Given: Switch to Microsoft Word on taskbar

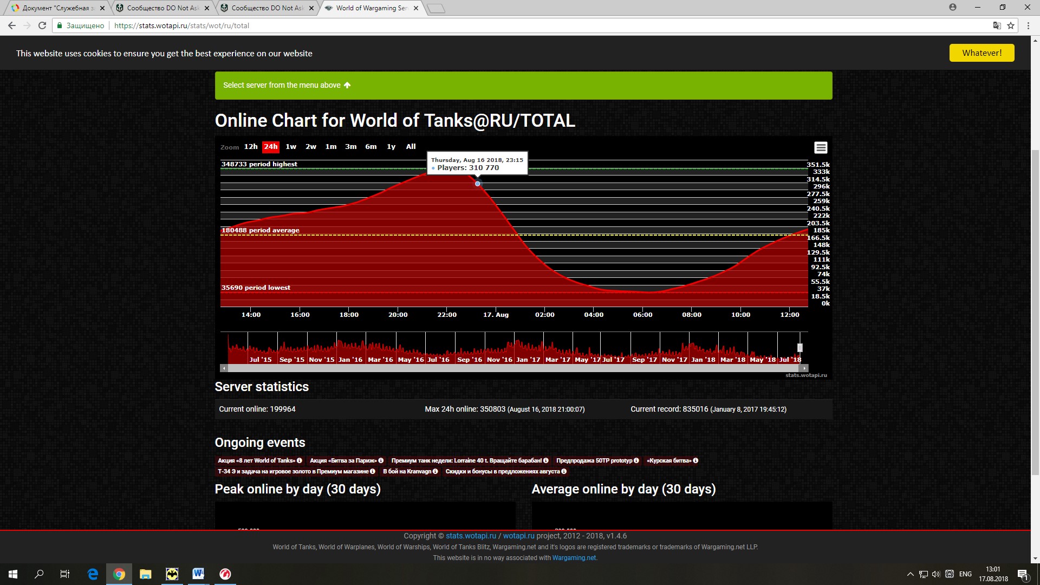Looking at the screenshot, I should pyautogui.click(x=198, y=574).
